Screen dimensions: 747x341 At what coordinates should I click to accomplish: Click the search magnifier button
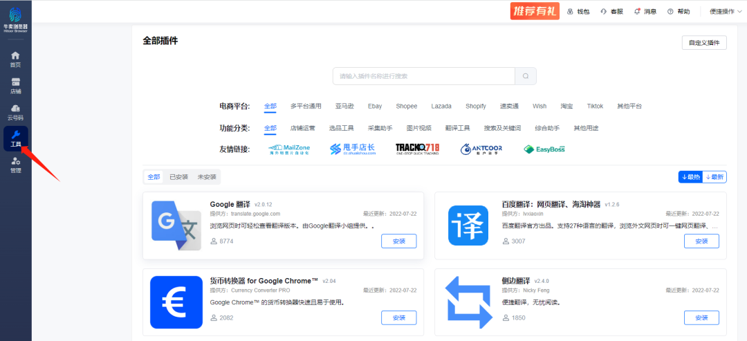pos(526,76)
